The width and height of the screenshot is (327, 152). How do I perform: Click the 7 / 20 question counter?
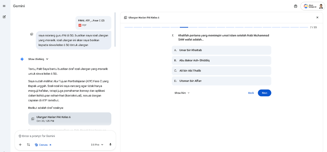[x=313, y=27]
